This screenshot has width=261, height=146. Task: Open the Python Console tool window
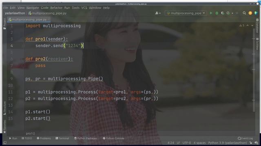113,138
